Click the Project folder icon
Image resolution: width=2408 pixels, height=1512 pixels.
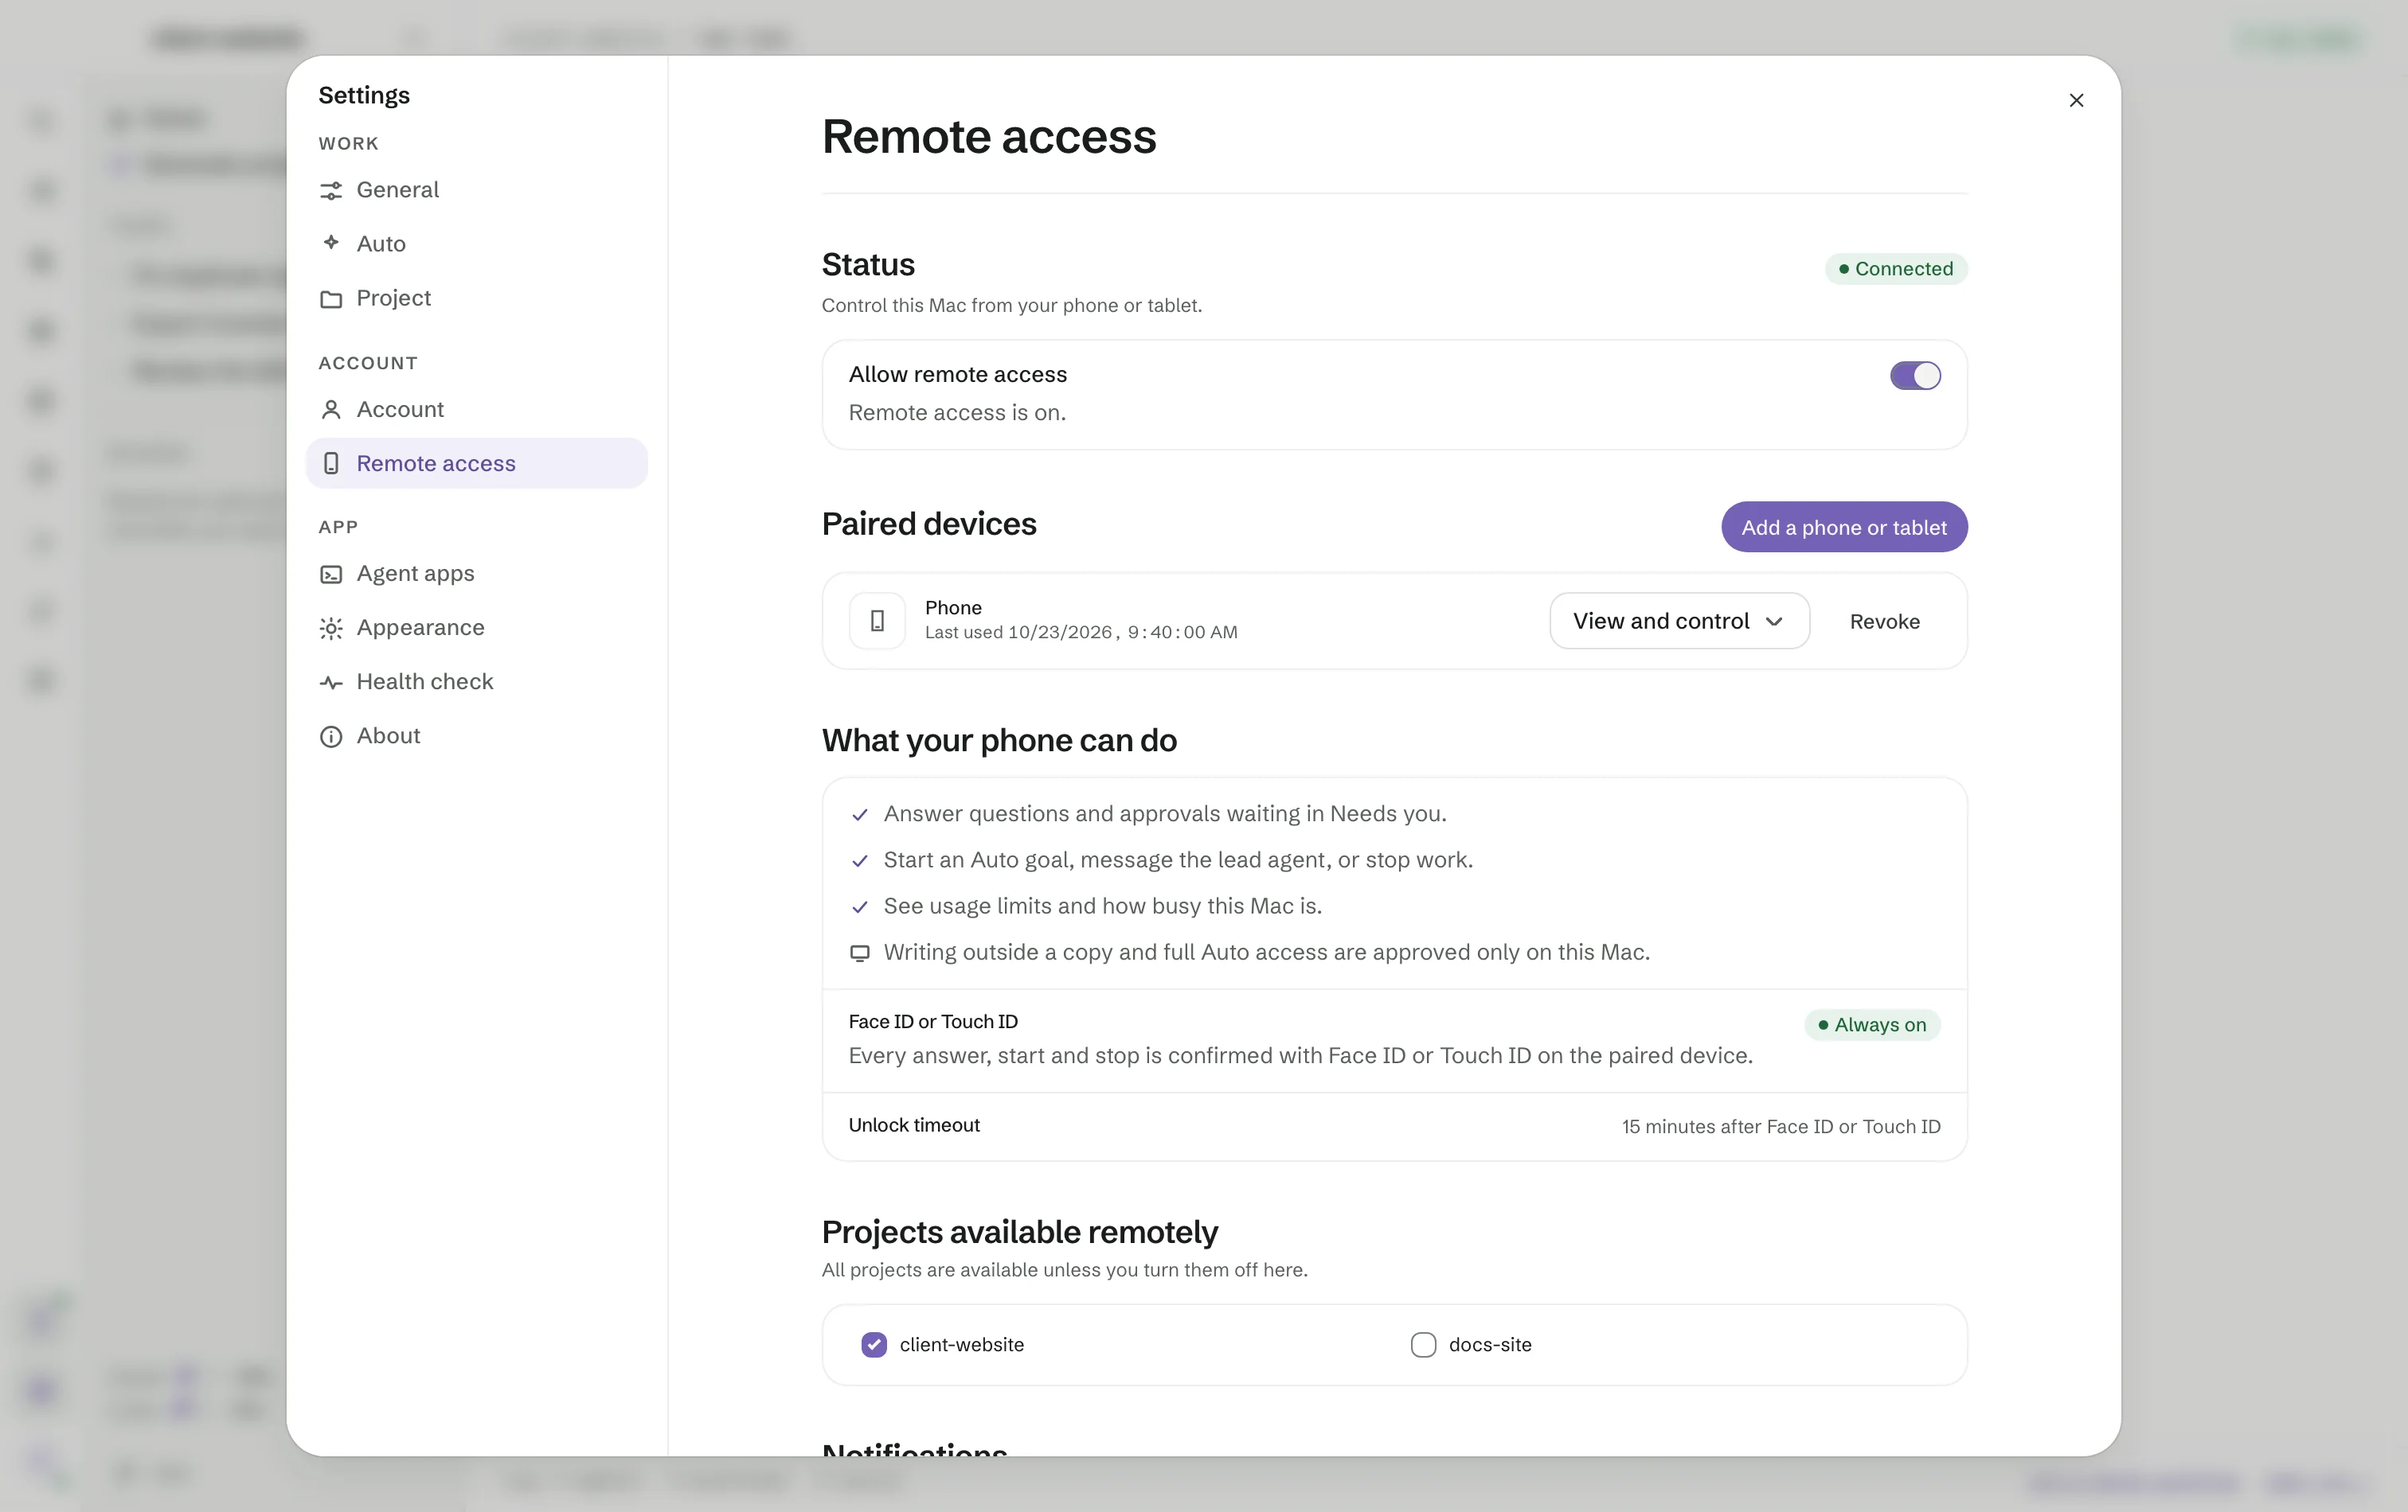click(331, 298)
